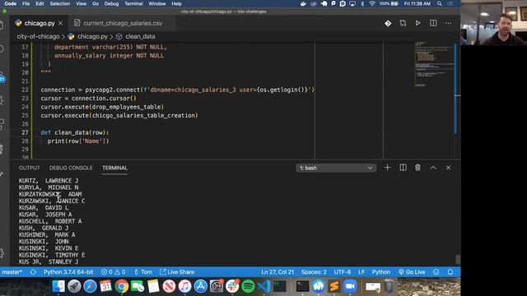Open the Go menu
Viewport: 527px width, 296px height.
click(96, 3)
